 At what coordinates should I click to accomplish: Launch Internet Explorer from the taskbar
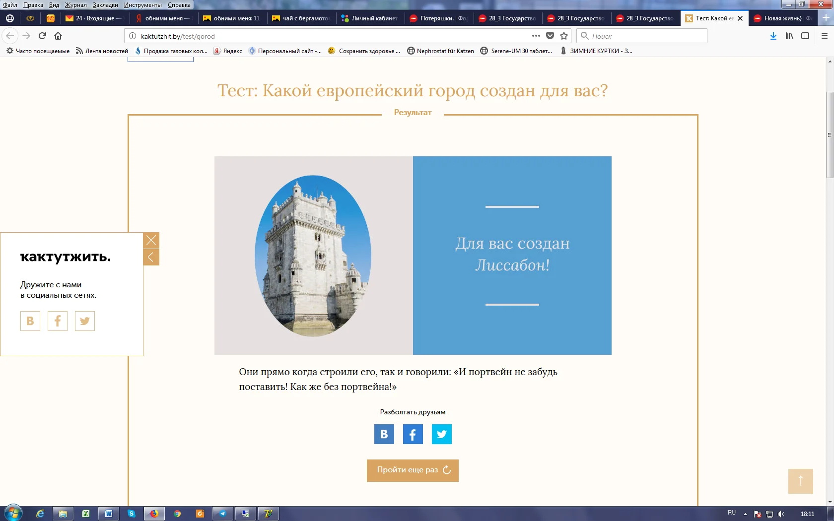[40, 514]
